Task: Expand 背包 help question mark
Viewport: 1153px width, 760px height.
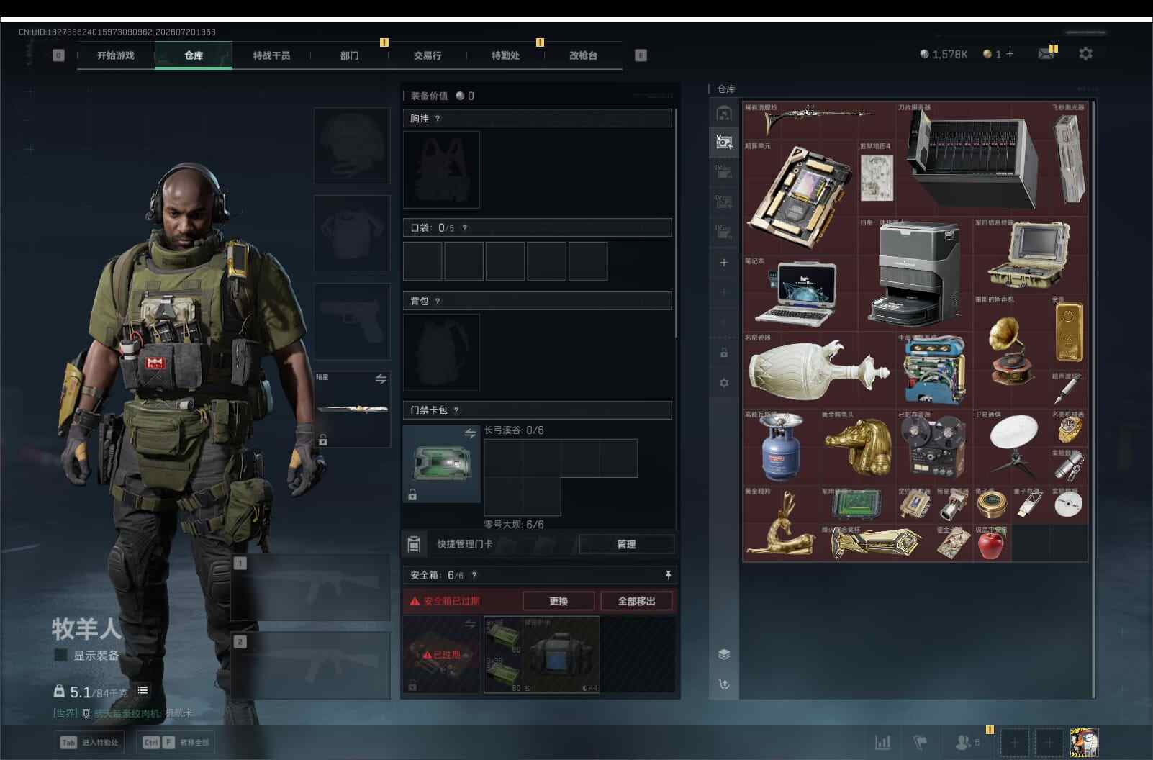Action: click(x=437, y=301)
